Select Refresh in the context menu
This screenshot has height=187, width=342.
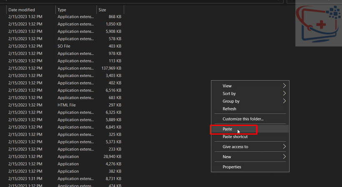pos(229,109)
